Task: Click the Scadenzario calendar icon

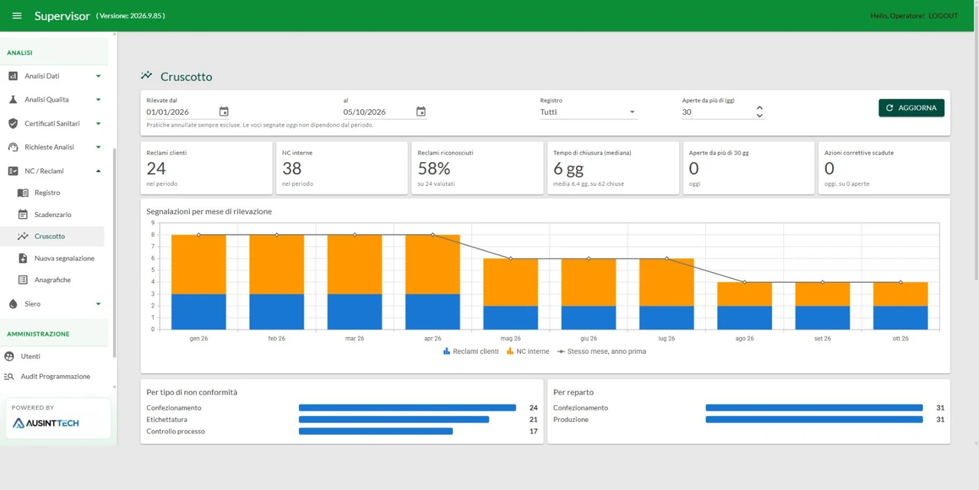Action: pyautogui.click(x=23, y=215)
